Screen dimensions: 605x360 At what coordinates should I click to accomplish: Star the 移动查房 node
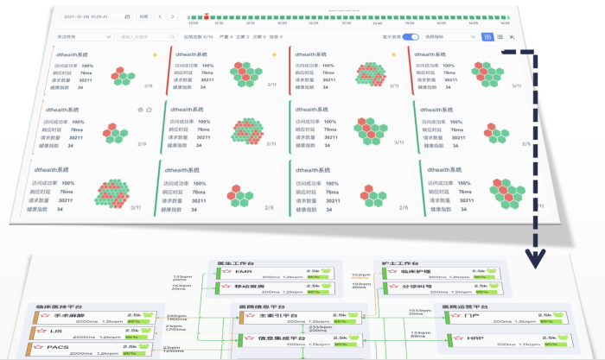point(226,287)
